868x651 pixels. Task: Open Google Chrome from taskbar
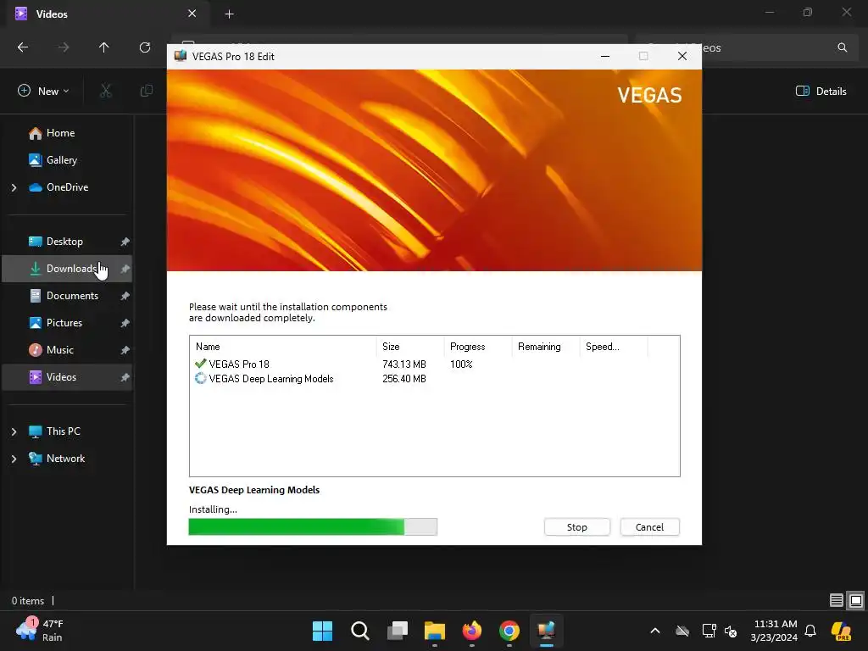point(509,631)
